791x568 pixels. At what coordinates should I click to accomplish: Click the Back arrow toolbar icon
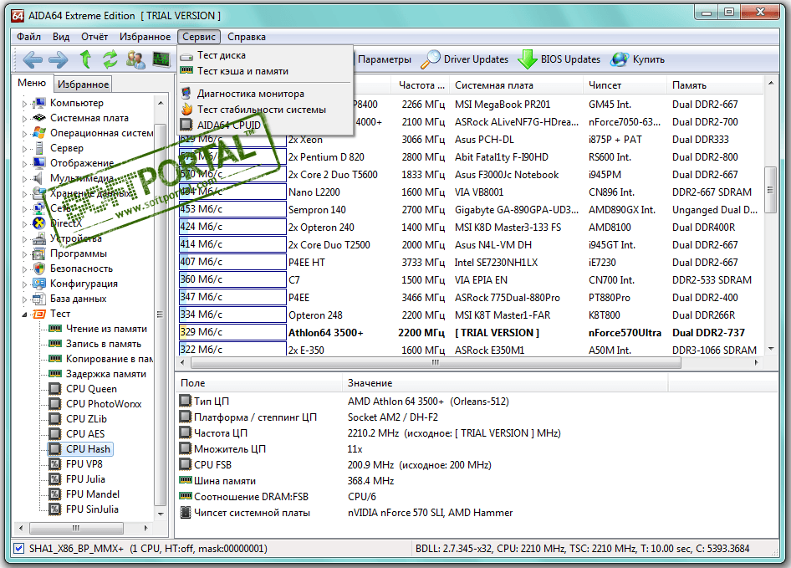click(x=33, y=59)
